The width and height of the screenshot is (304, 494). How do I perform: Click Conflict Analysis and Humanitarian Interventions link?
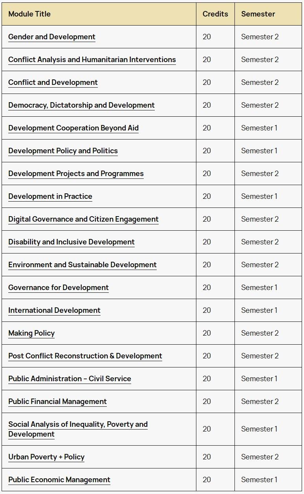(x=92, y=60)
